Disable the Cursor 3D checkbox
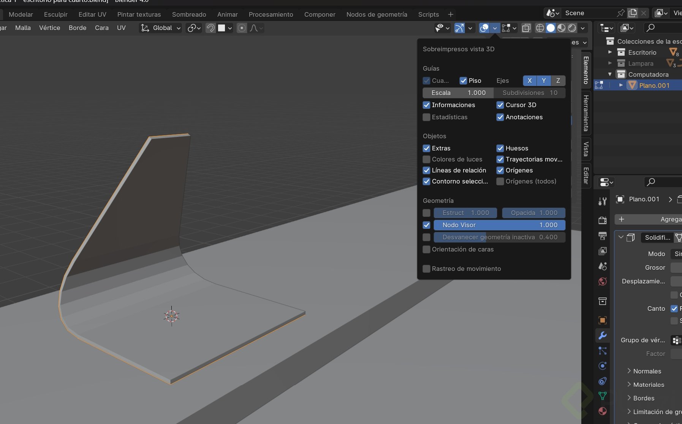 click(500, 105)
